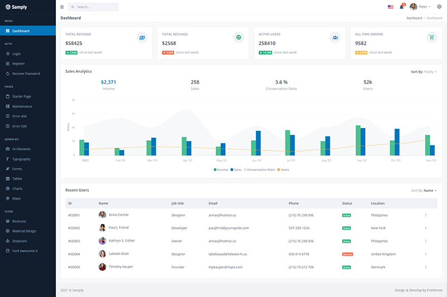This screenshot has width=447, height=297.
Task: Click the All Time Orders cart icon
Action: coord(431,37)
